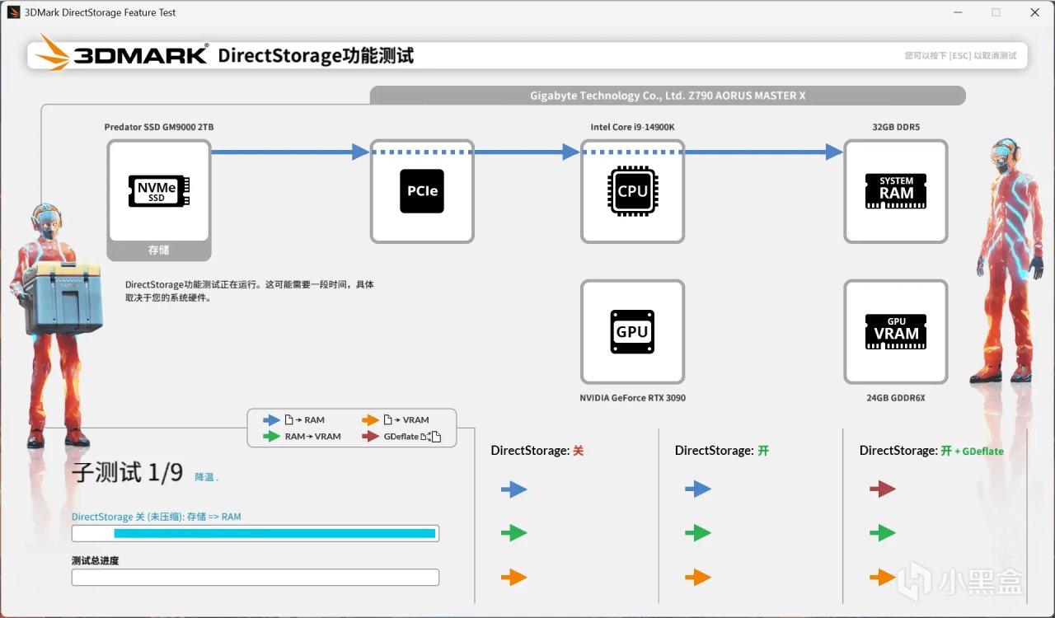Viewport: 1055px width, 618px height.
Task: Click the red GDeflate arrow in the legend
Action: [370, 437]
